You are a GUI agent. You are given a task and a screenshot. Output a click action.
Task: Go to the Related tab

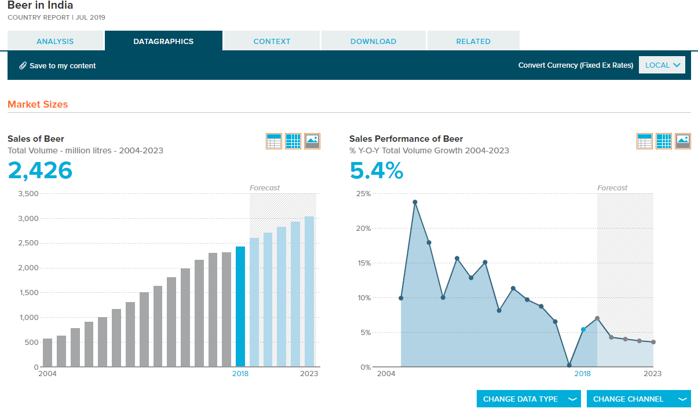click(473, 41)
